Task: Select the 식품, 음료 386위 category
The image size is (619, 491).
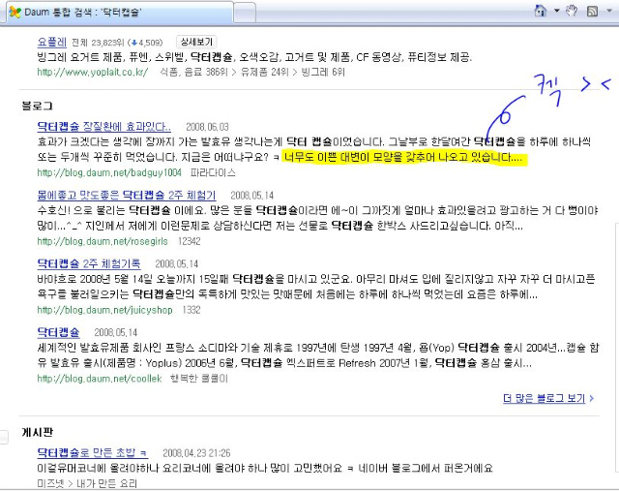Action: click(193, 72)
